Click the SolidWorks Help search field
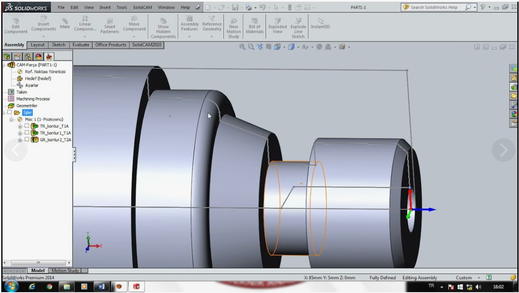The image size is (519, 293). (x=434, y=7)
